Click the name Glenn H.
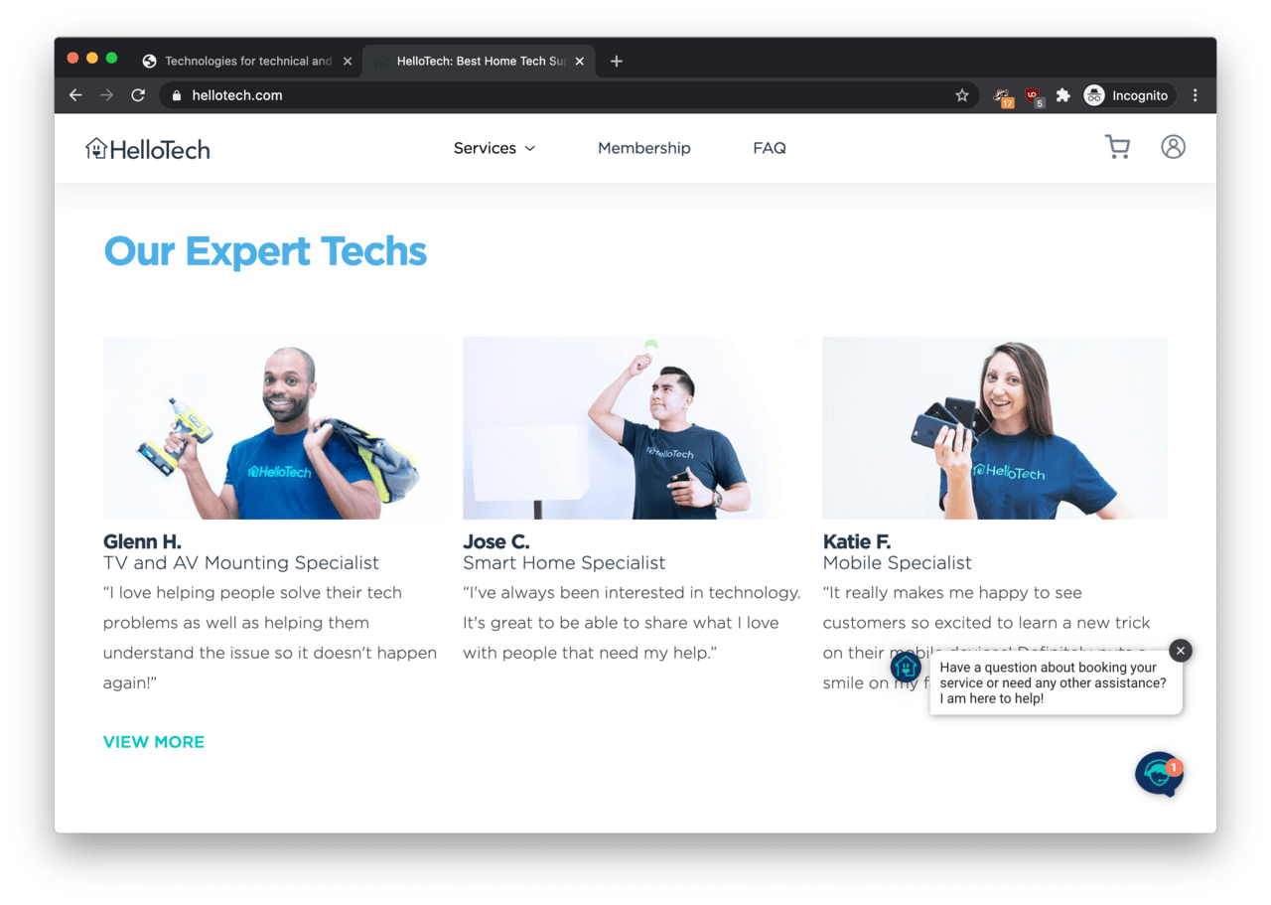Image resolution: width=1271 pixels, height=905 pixels. coord(142,541)
